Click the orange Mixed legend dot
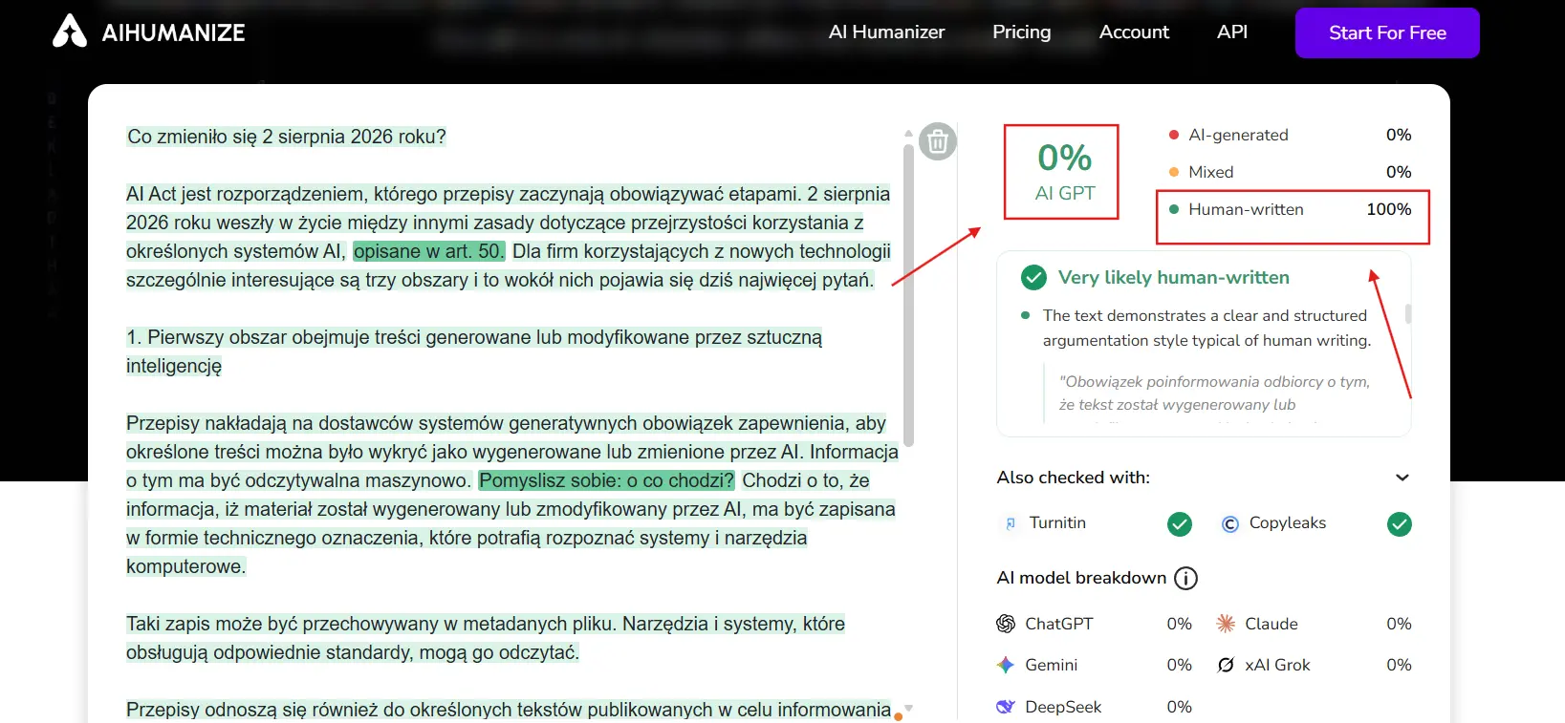Viewport: 1565px width, 723px height. [1173, 172]
